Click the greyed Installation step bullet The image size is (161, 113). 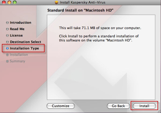(x=7, y=55)
